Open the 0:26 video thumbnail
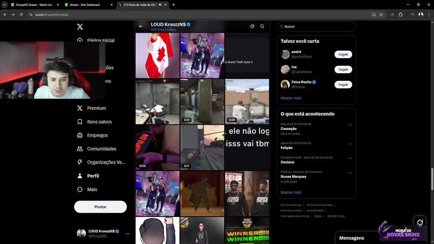 pos(247,102)
